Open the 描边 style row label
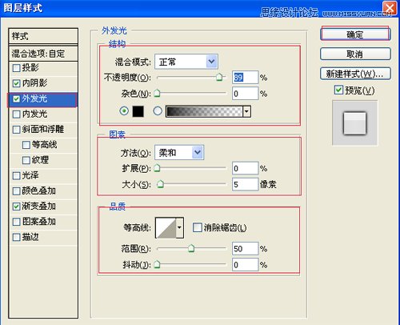 click(30, 237)
